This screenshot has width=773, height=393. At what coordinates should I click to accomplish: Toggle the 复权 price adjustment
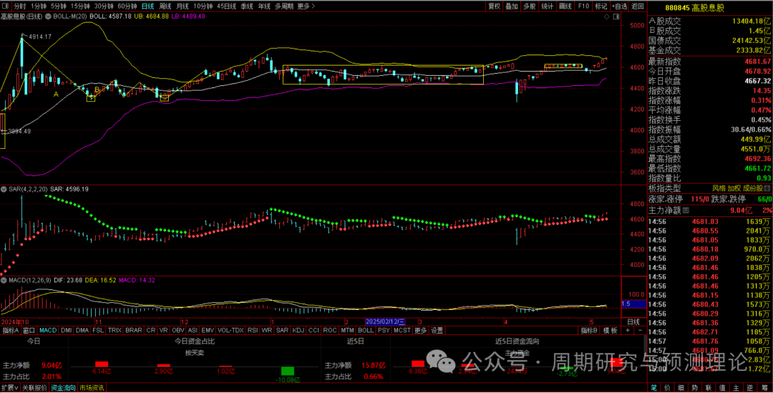coord(494,6)
